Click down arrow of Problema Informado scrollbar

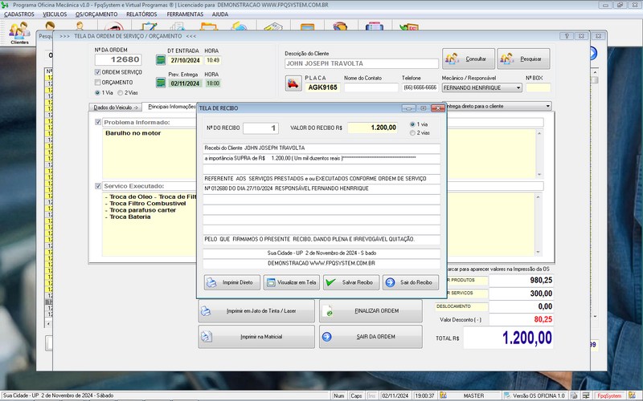coord(539,174)
